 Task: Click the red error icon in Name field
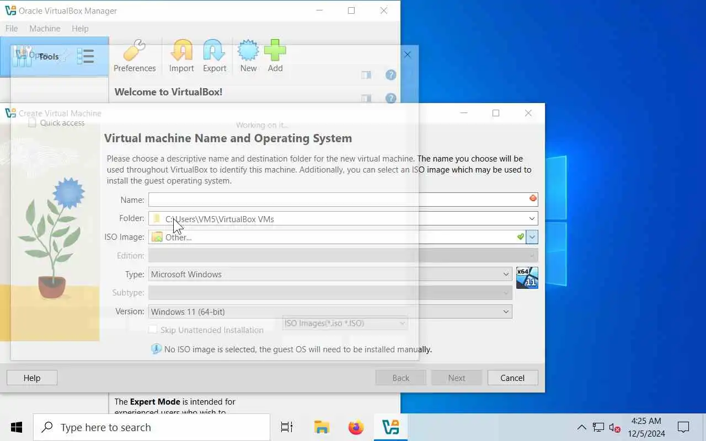(533, 198)
